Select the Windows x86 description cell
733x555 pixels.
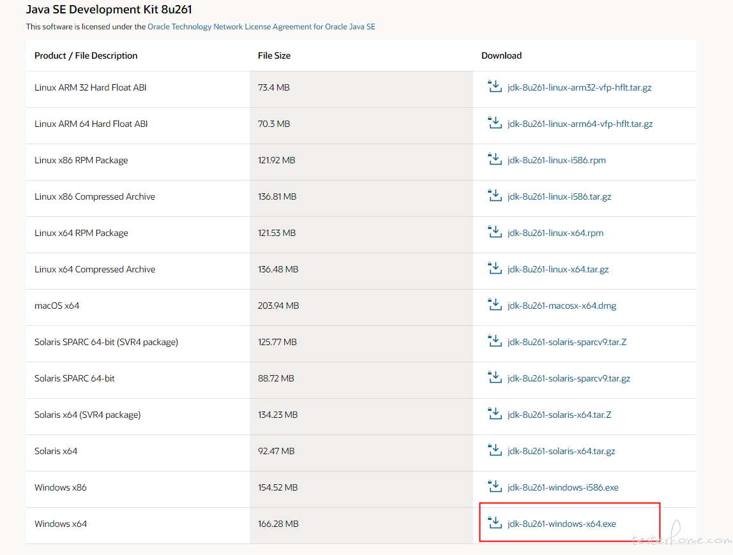(138, 489)
